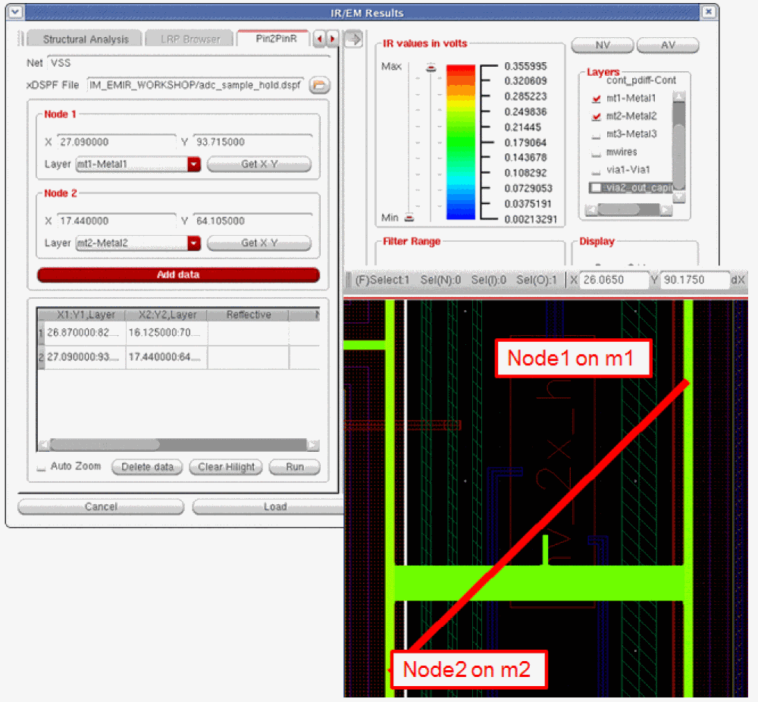Toggle the mt1-Metal1 layer checkbox
The height and width of the screenshot is (702, 758).
(596, 99)
